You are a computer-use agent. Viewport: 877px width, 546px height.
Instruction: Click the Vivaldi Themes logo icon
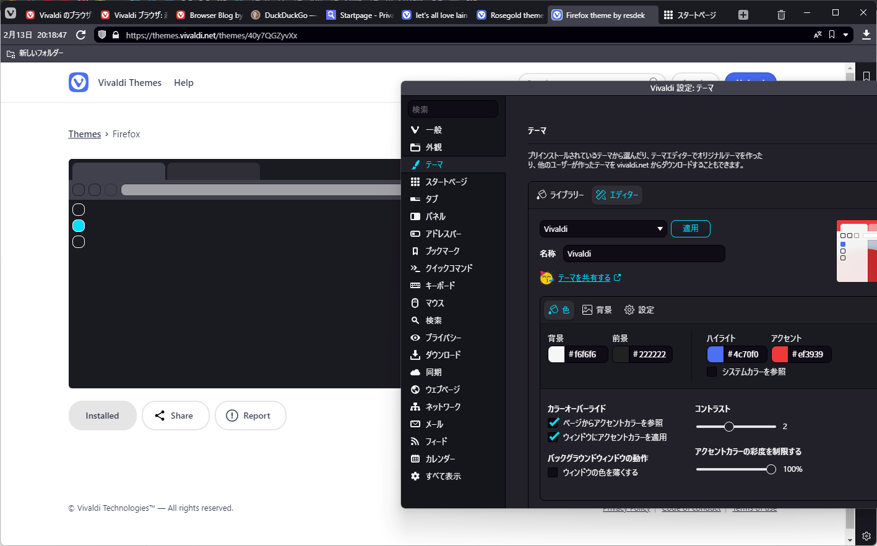coord(79,82)
